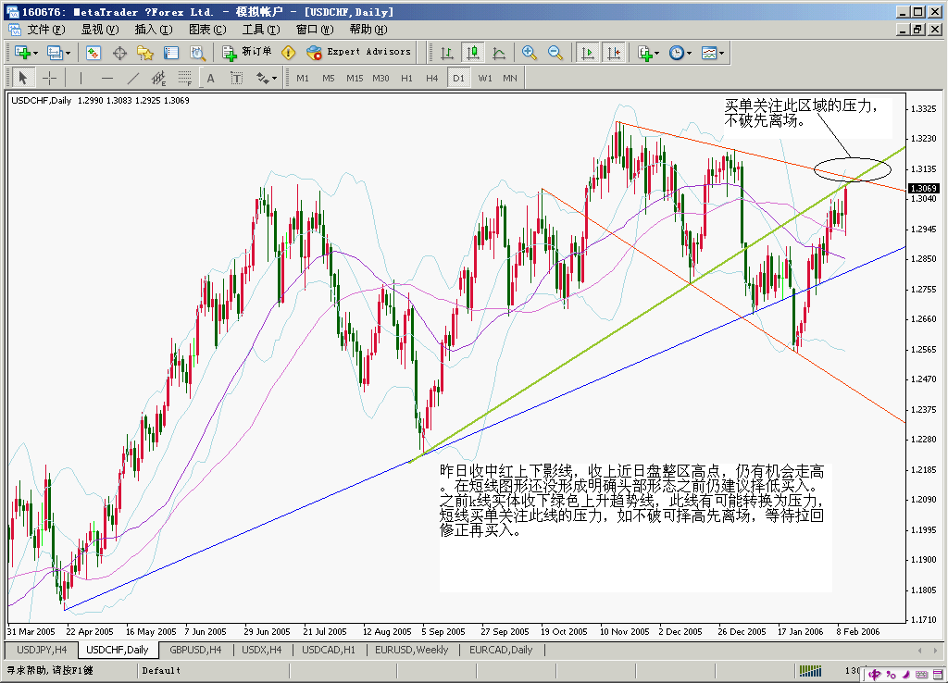Viewport: 948px width, 683px height.
Task: Select the Vertical Line drawing tool
Action: coord(81,78)
